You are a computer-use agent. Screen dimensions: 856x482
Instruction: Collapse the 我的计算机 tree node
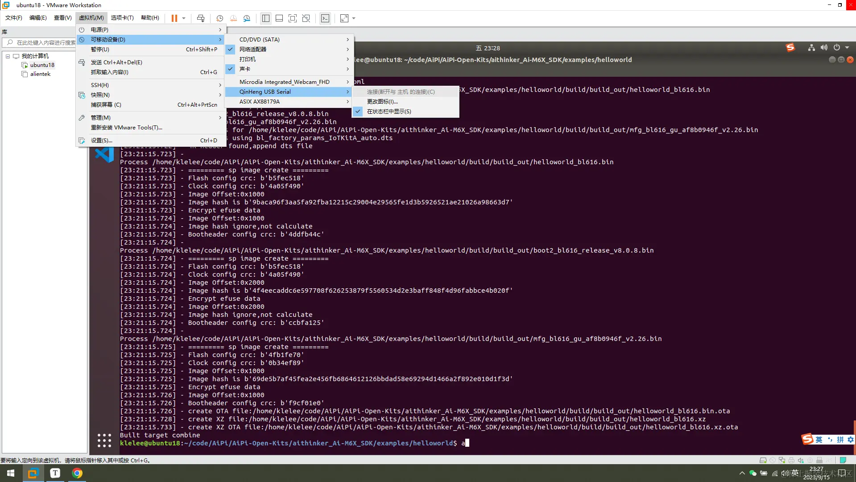pyautogui.click(x=8, y=56)
